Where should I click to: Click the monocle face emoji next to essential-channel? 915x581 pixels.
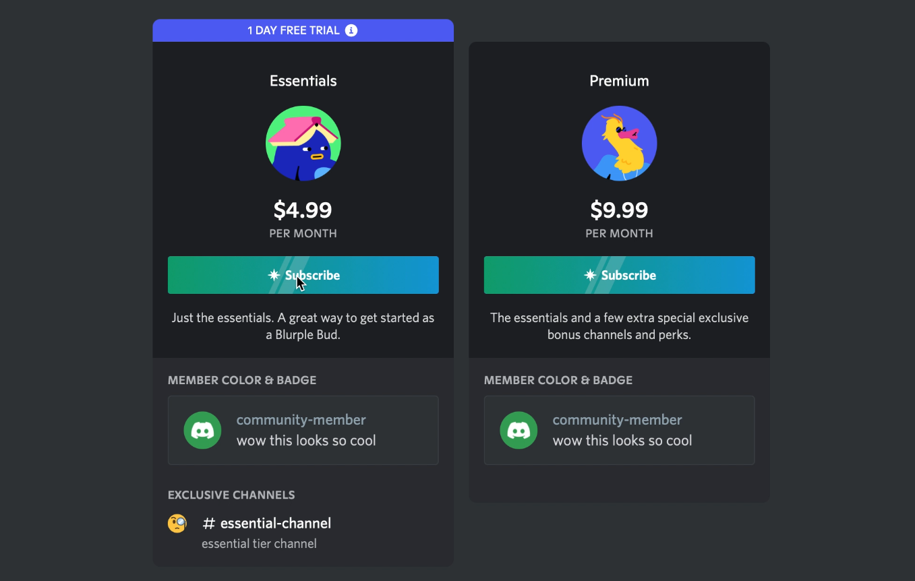coord(177,523)
